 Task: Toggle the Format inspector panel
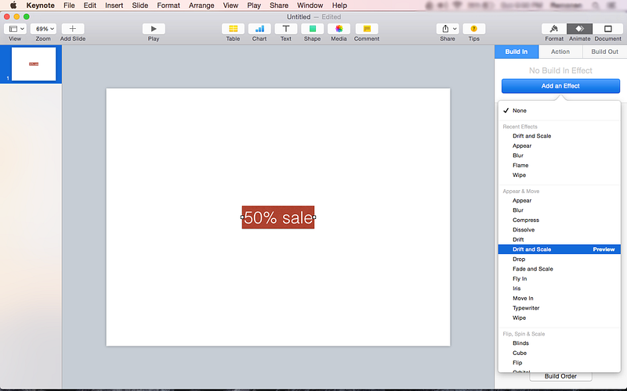(x=554, y=29)
